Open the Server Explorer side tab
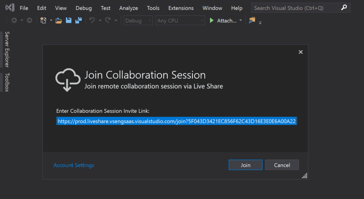This screenshot has height=199, width=364. click(x=7, y=49)
